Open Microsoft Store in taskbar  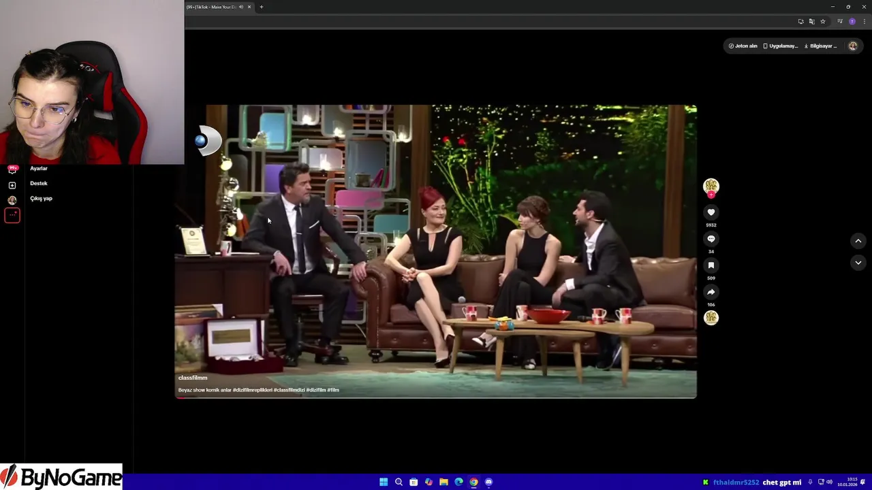click(414, 482)
